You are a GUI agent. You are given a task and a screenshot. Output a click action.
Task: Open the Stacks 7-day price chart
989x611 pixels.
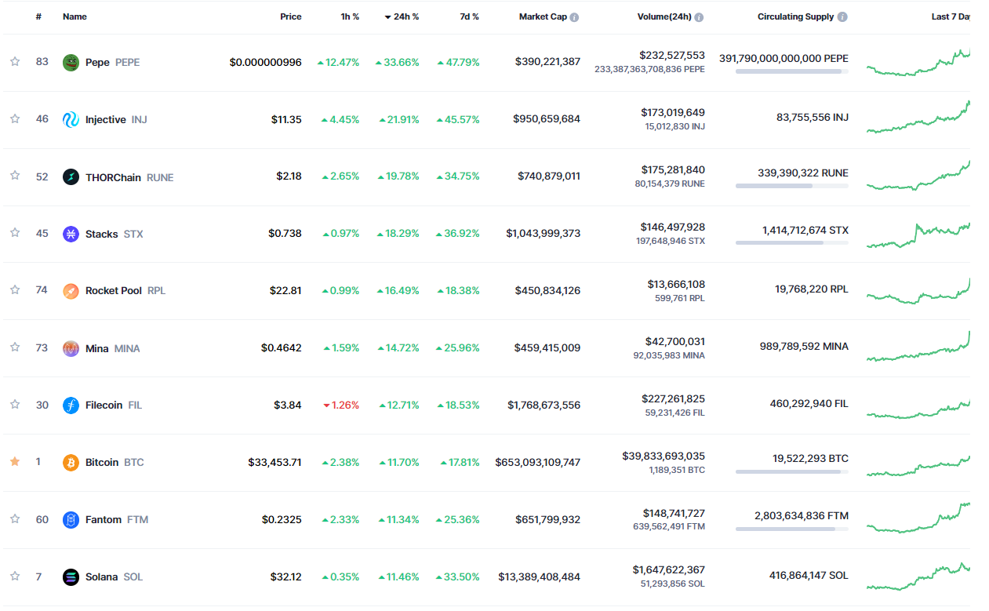click(918, 235)
